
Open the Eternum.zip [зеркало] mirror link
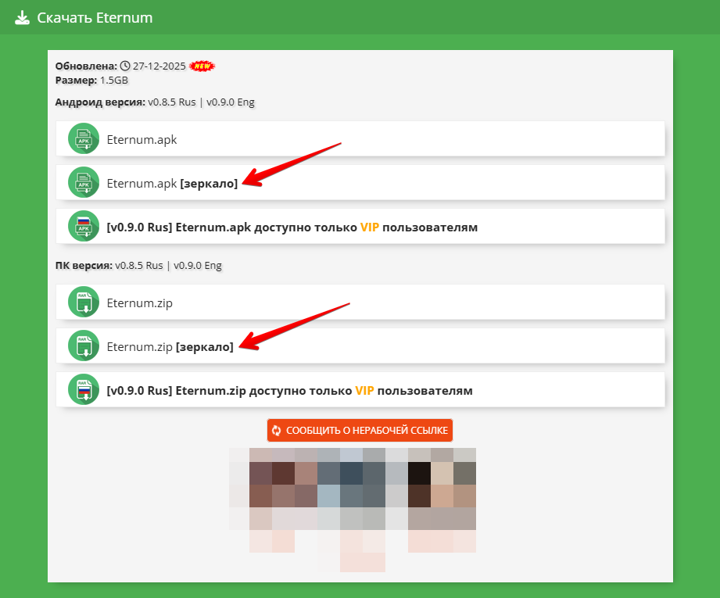pos(170,347)
